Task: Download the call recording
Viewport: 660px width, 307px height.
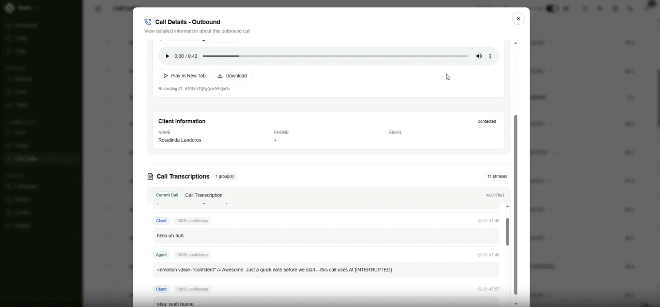Action: (x=232, y=76)
